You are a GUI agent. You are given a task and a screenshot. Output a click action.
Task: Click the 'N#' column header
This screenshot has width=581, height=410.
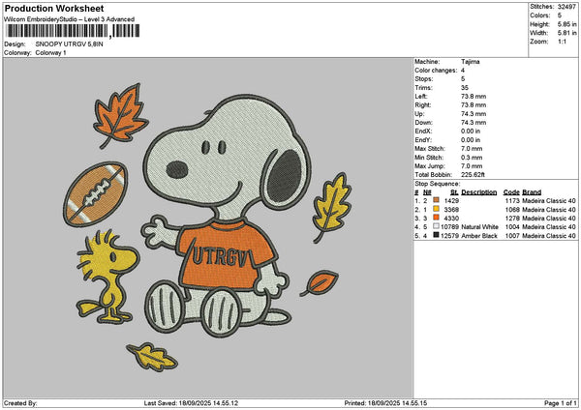tap(427, 192)
